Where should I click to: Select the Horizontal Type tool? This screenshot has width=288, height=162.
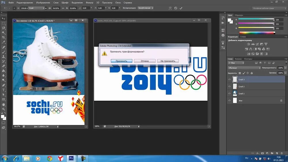3,90
